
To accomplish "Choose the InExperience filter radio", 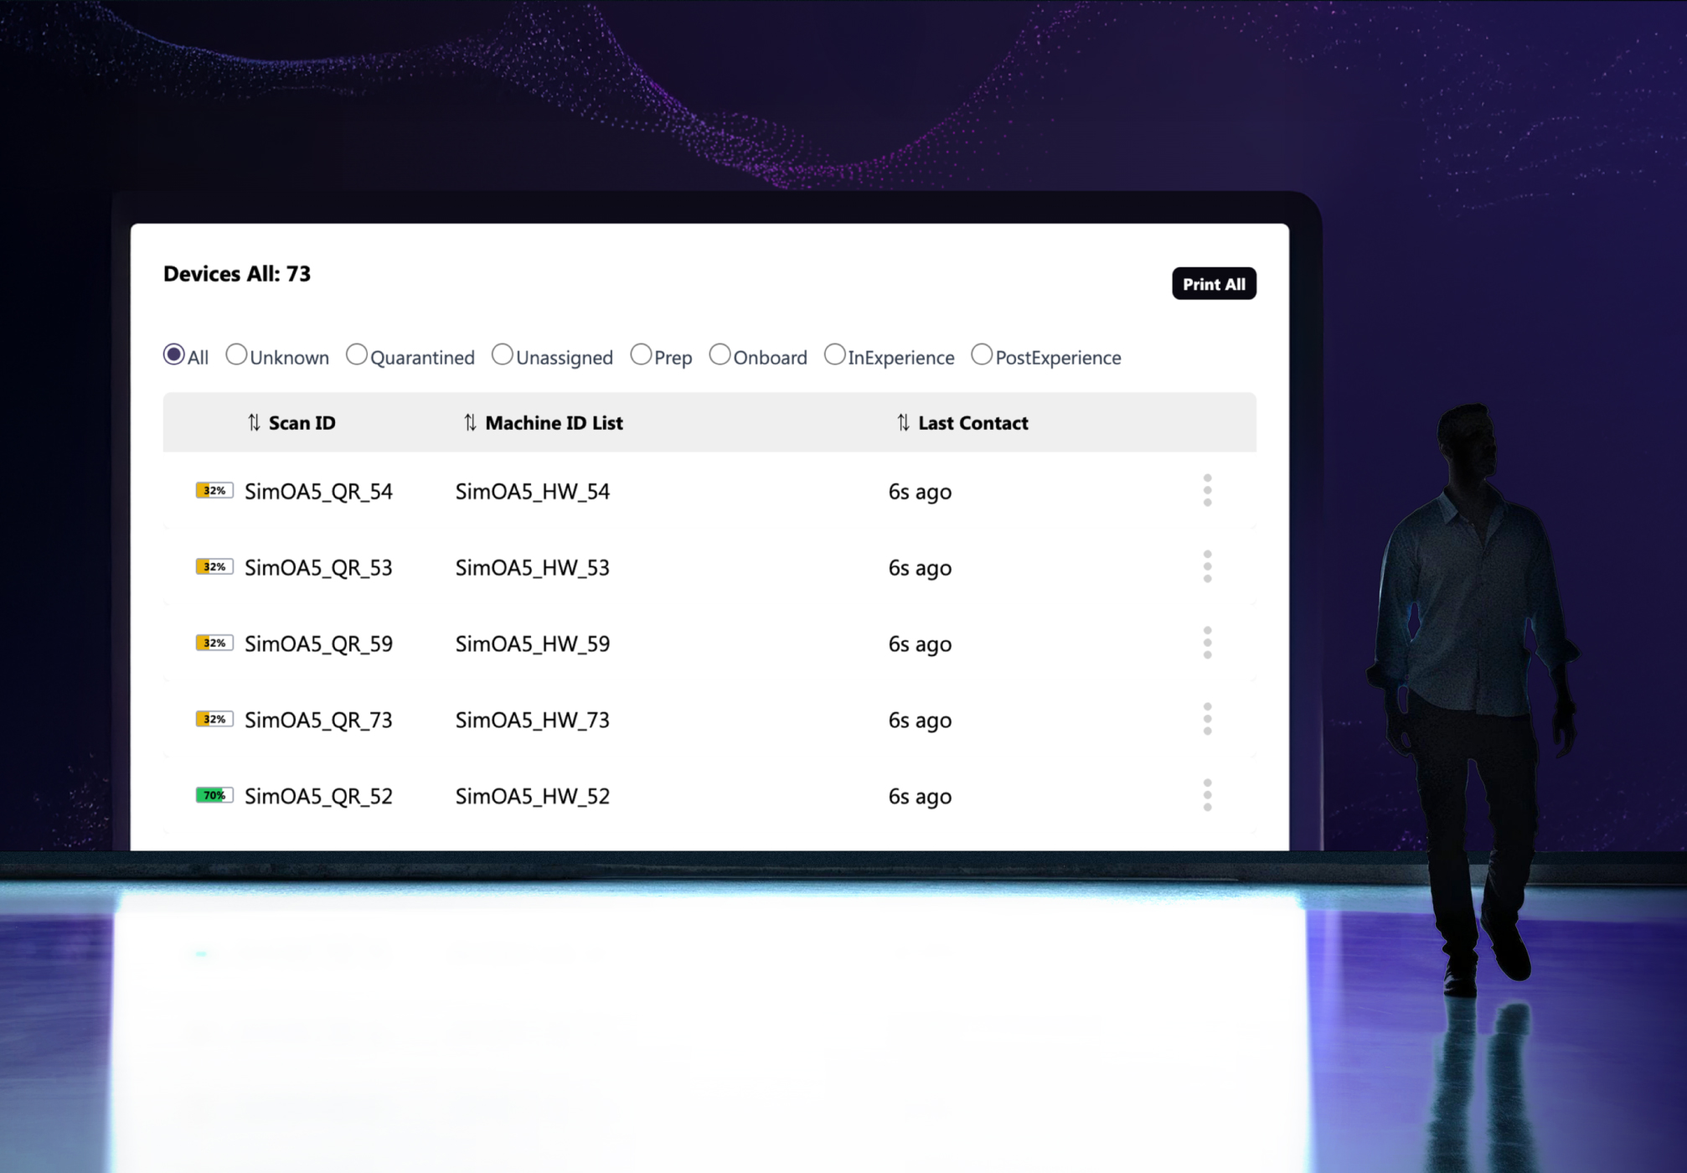I will pos(834,355).
